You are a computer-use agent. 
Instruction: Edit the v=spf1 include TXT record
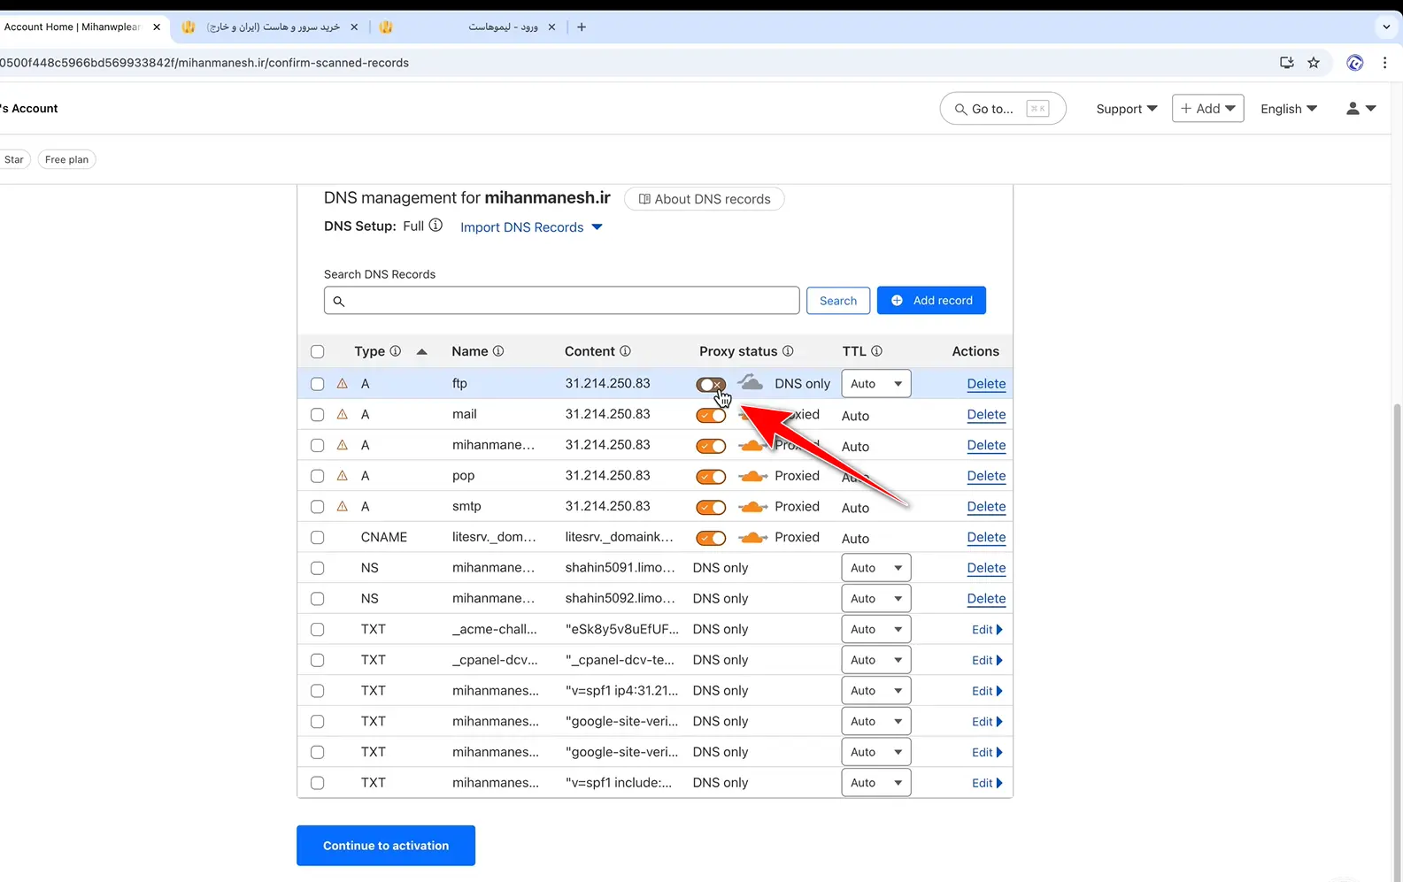(x=987, y=783)
